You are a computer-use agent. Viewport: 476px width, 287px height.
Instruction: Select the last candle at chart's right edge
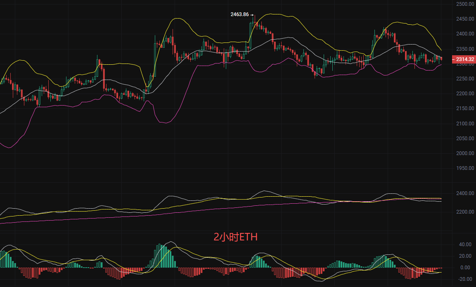(x=441, y=59)
